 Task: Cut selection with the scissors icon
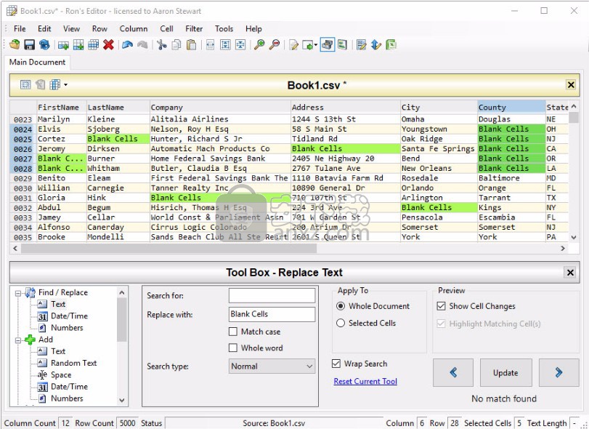pyautogui.click(x=161, y=45)
